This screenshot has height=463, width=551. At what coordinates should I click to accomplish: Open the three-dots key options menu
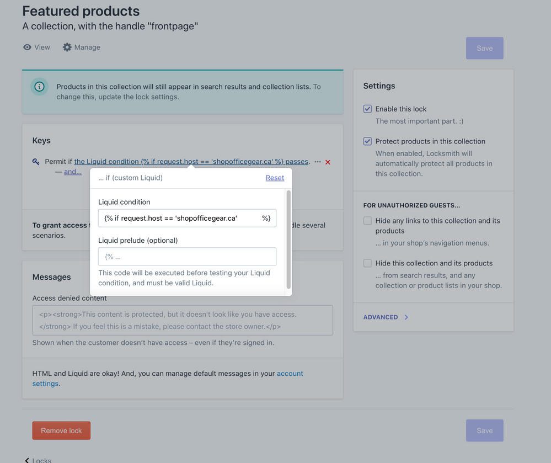[318, 162]
